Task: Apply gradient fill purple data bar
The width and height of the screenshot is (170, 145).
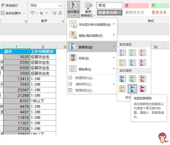Action: click(x=142, y=62)
